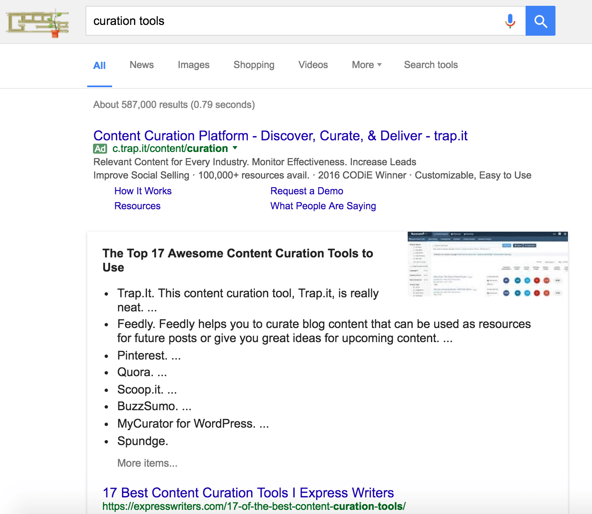Click the 'Feedly' list item text
592x514 pixels.
pos(324,331)
